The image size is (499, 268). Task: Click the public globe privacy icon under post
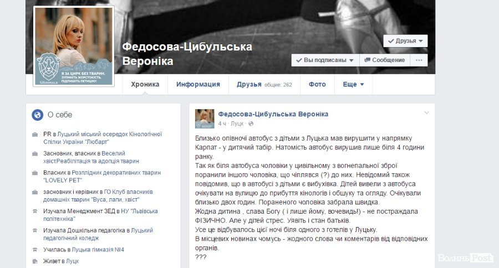point(251,123)
